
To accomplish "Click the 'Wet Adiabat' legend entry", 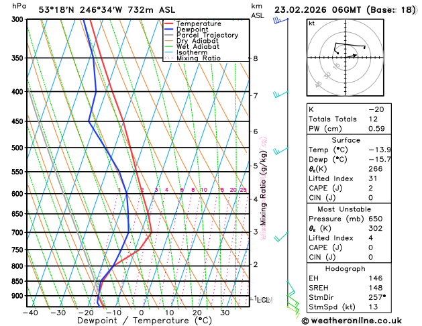I will pyautogui.click(x=198, y=46).
